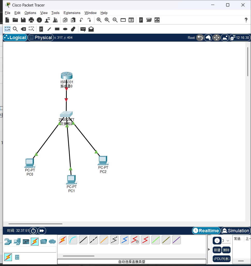This screenshot has width=251, height=266.
Task: Fast forward time with double arrow button
Action: tap(42, 231)
